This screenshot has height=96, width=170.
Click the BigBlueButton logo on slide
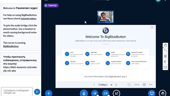pyautogui.click(x=106, y=30)
